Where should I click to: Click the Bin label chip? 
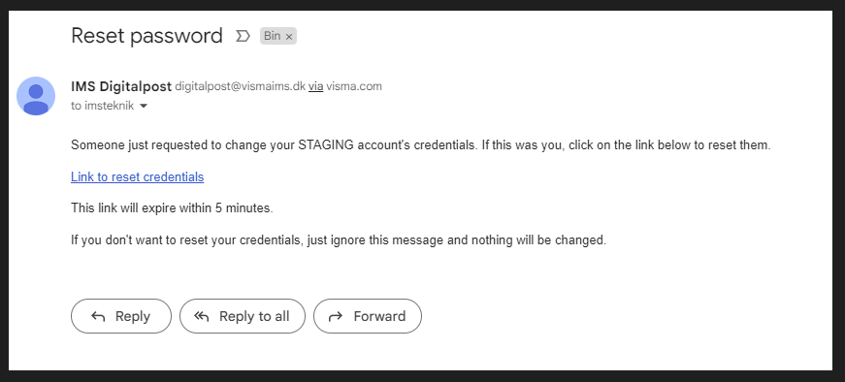click(278, 36)
